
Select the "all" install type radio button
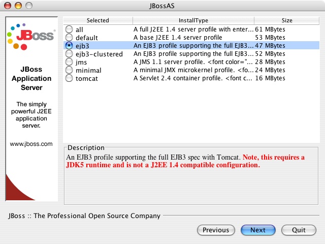tap(69, 29)
